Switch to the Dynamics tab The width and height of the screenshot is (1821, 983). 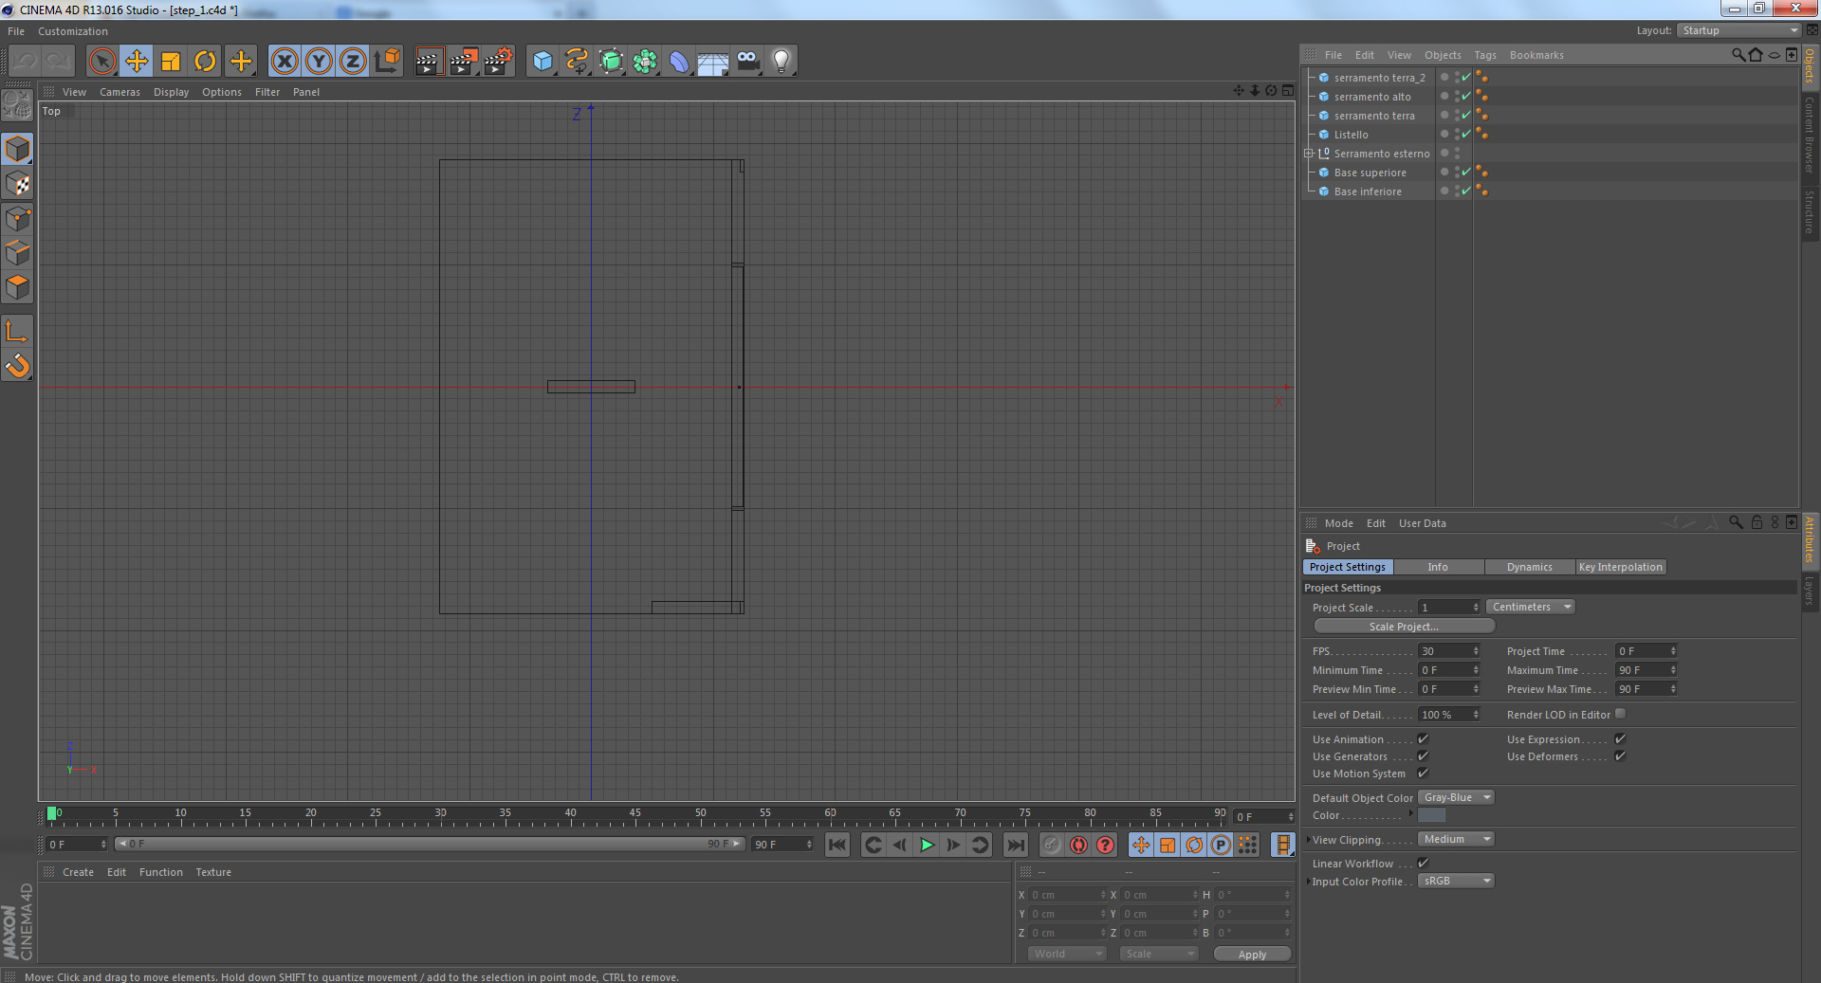tap(1529, 567)
